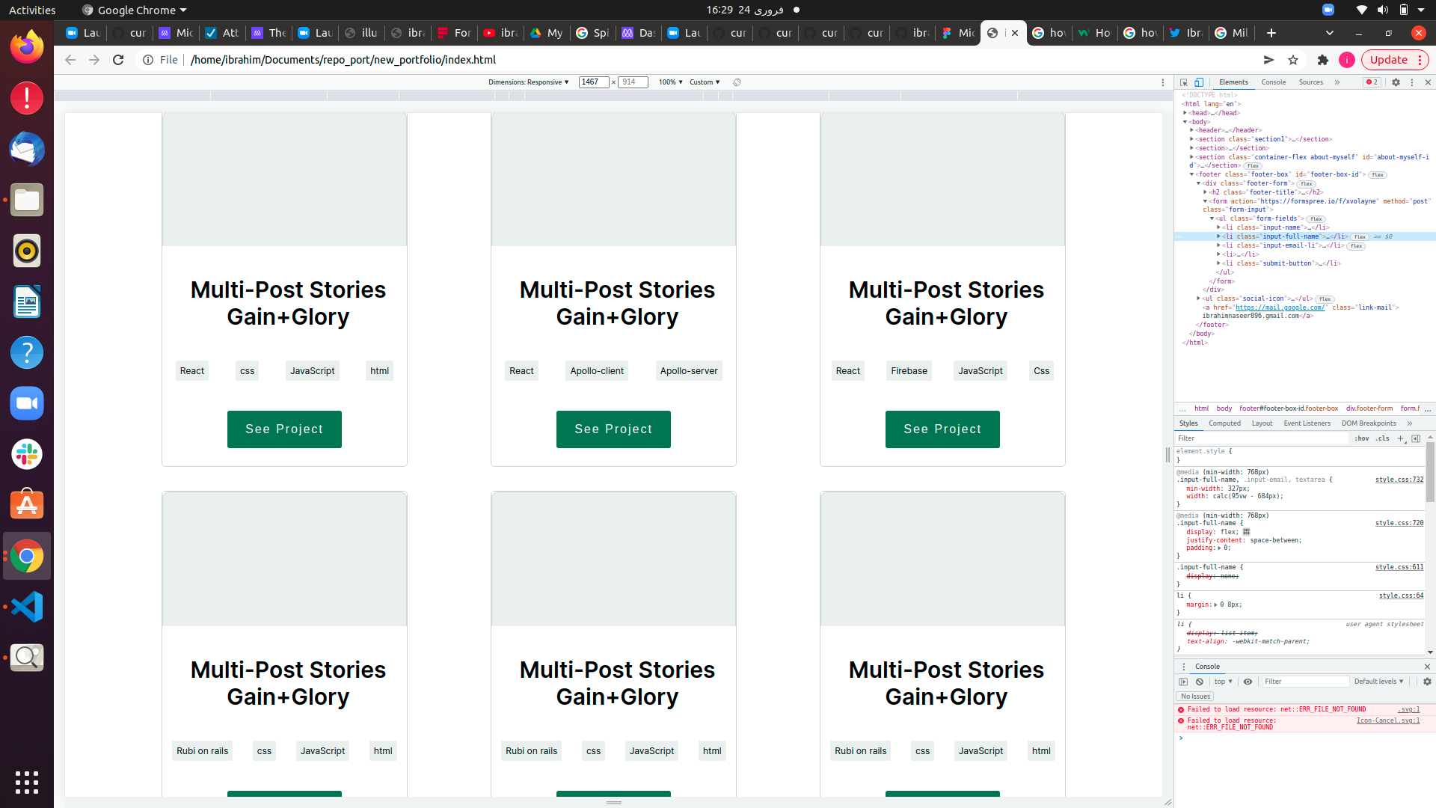Open the 100% zoom dropdown
Viewport: 1436px width, 808px height.
(x=670, y=82)
